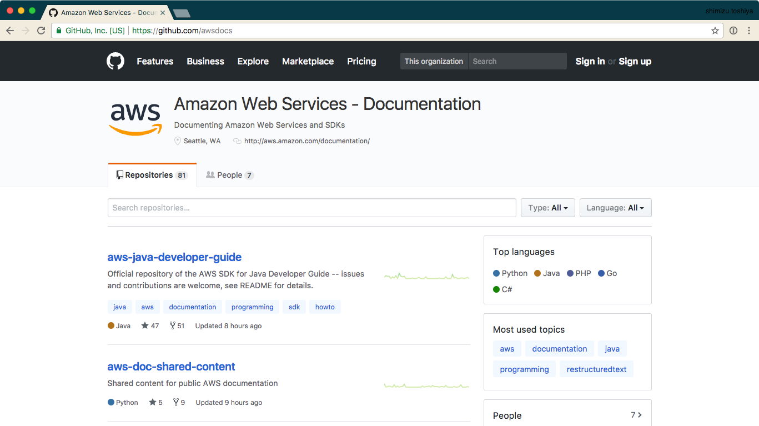
Task: Open the Marketplace menu item
Action: coord(308,61)
